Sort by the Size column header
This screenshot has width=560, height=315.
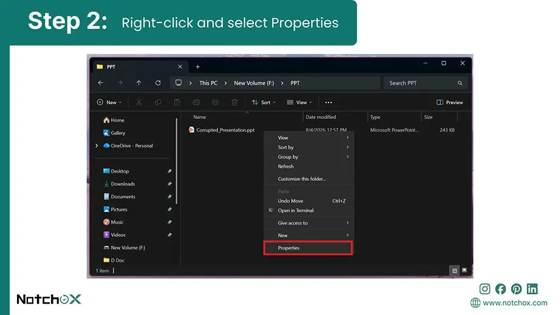pos(428,117)
